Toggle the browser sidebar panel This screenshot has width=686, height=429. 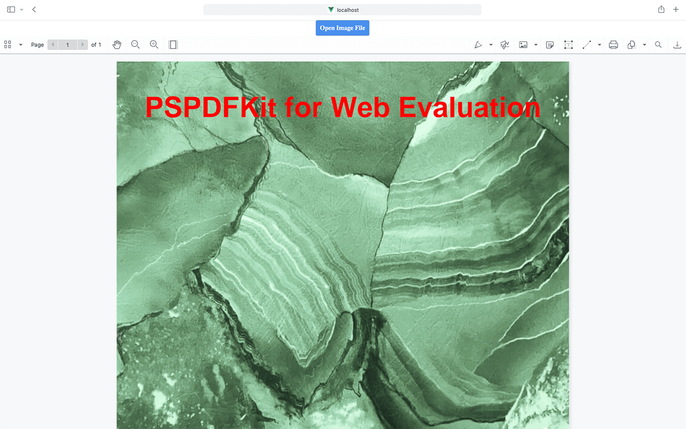coord(11,9)
